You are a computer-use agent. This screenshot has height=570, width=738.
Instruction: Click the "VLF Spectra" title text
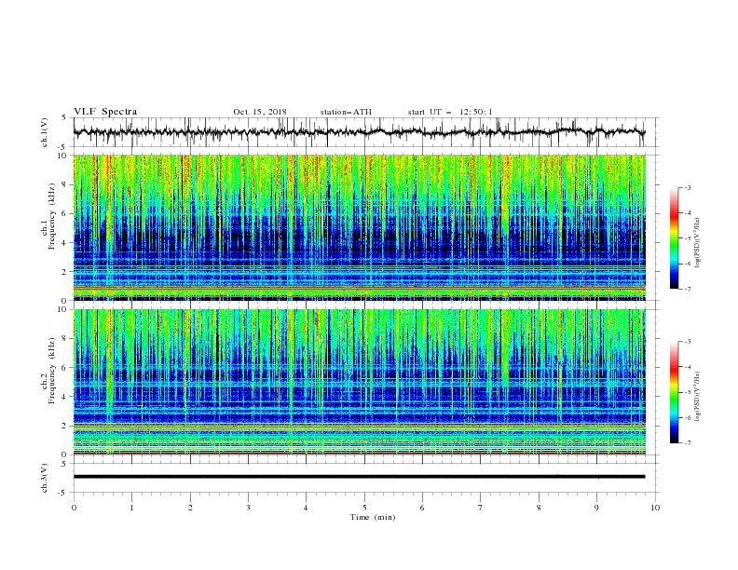(105, 112)
